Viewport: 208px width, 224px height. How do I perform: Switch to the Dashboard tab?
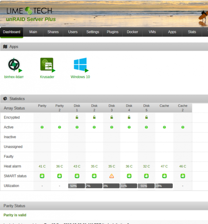click(12, 32)
